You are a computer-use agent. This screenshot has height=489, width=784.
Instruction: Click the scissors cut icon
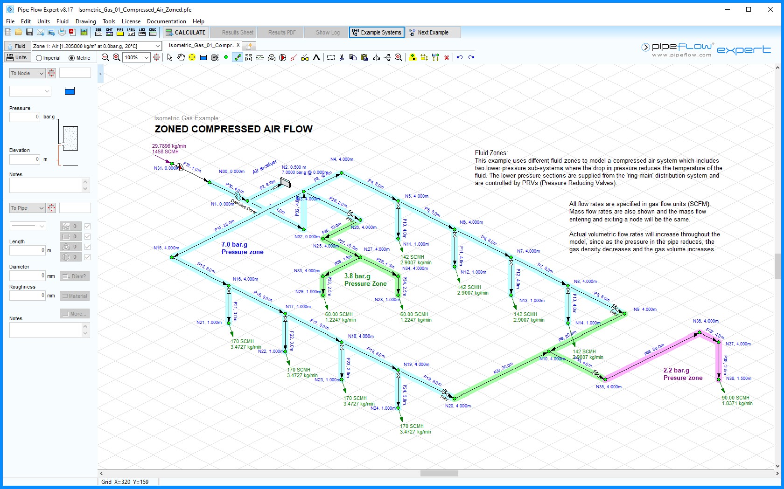(x=342, y=57)
